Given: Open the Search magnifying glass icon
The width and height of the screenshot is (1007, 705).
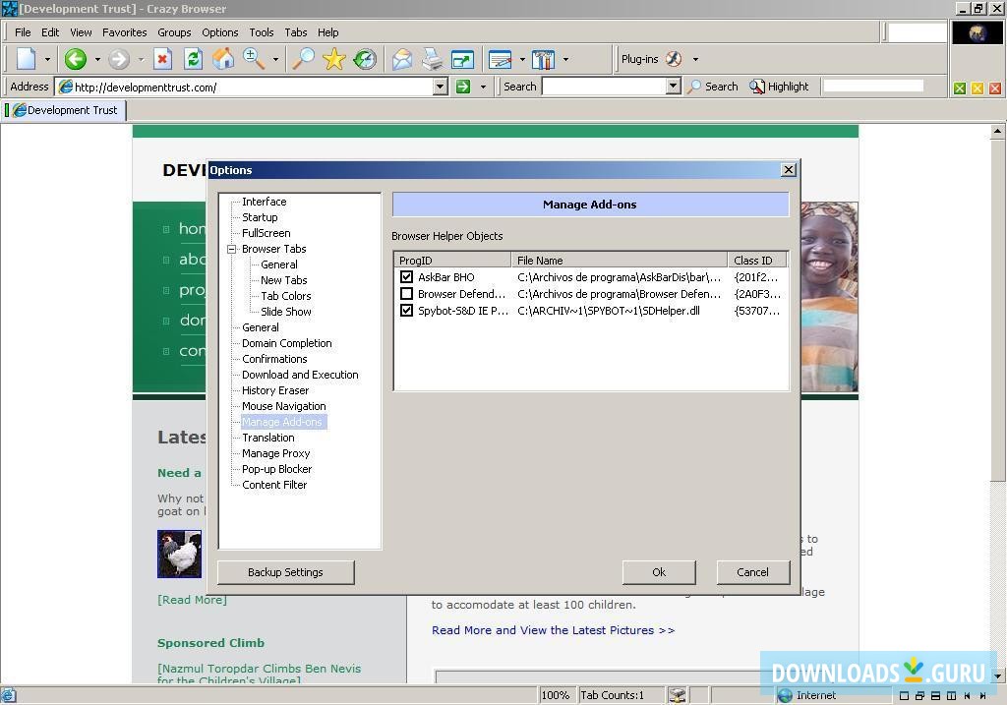Looking at the screenshot, I should [x=303, y=59].
